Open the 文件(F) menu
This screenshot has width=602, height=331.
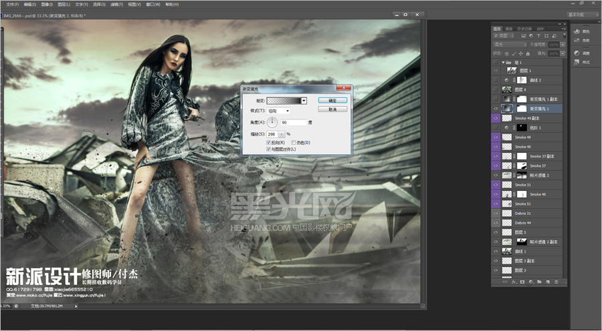12,5
